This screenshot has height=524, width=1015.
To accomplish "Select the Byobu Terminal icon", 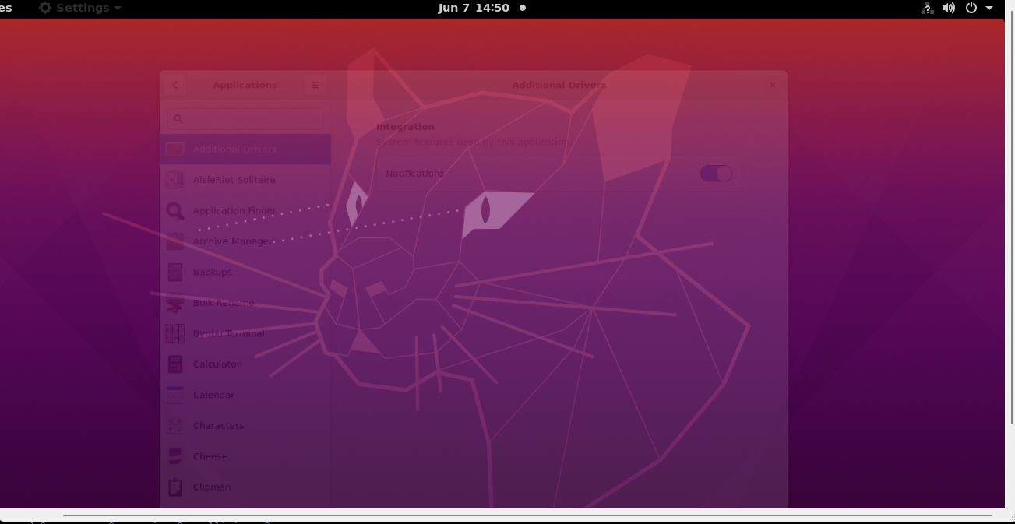I will (175, 333).
